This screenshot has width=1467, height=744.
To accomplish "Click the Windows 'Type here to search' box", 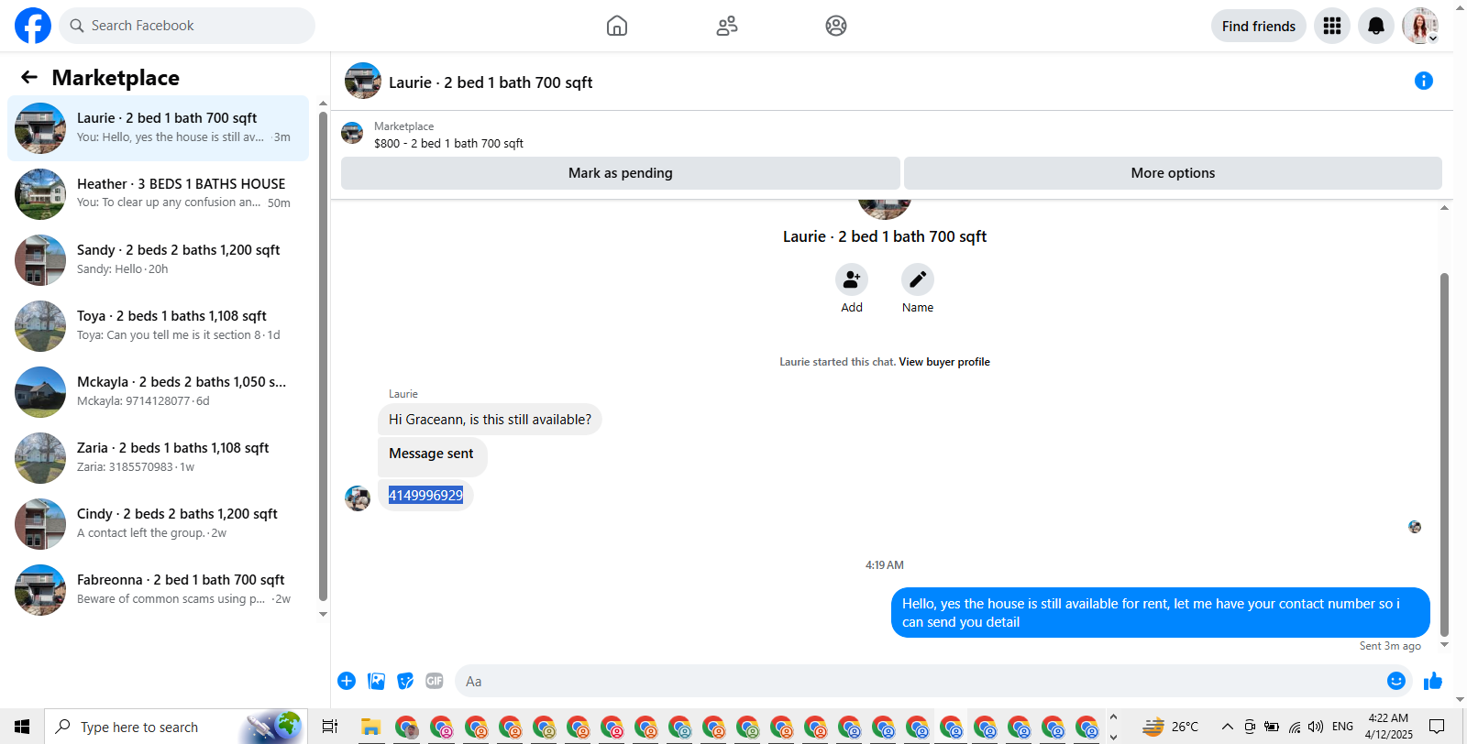I will (x=175, y=727).
